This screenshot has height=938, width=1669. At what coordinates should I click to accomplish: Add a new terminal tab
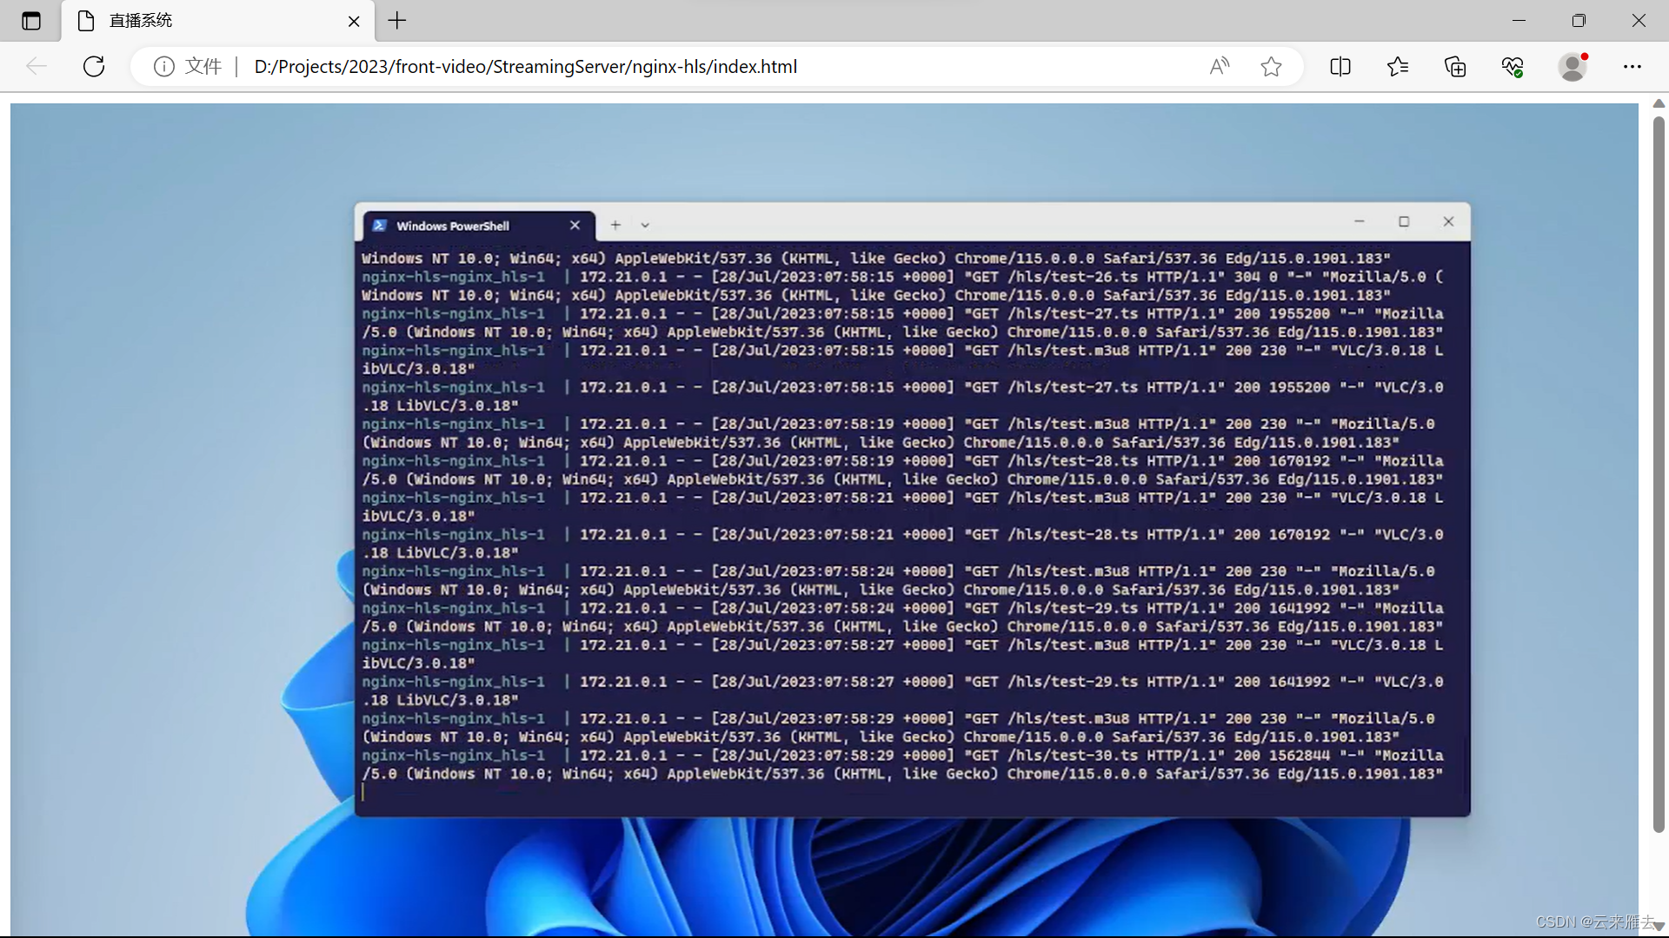[x=615, y=225]
